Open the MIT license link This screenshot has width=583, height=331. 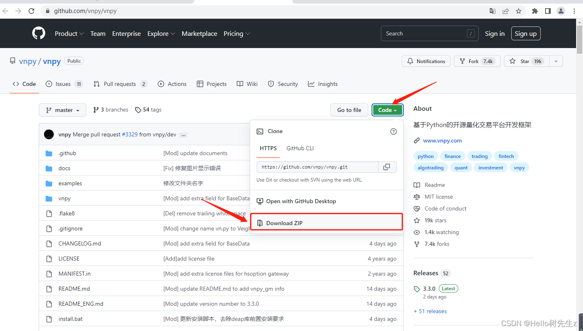[439, 197]
